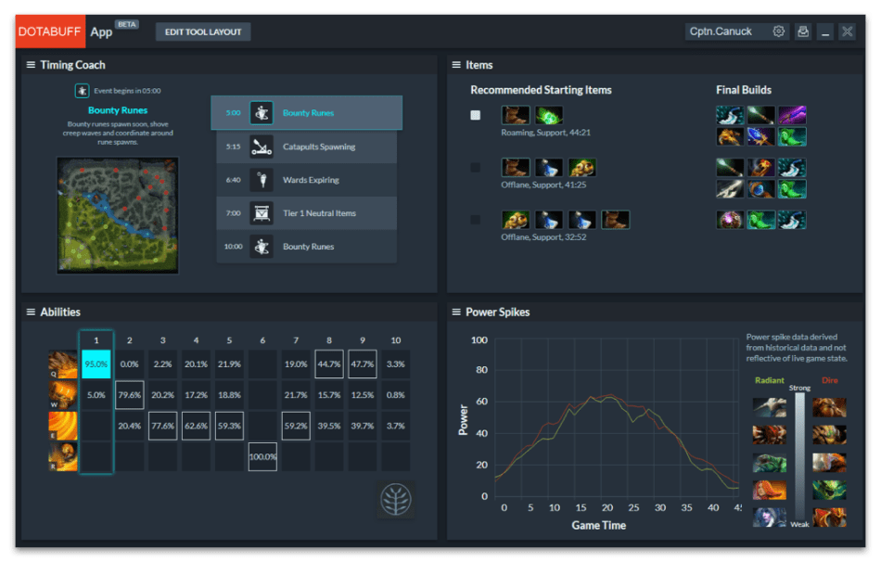Open the Items panel menu icon

(456, 65)
